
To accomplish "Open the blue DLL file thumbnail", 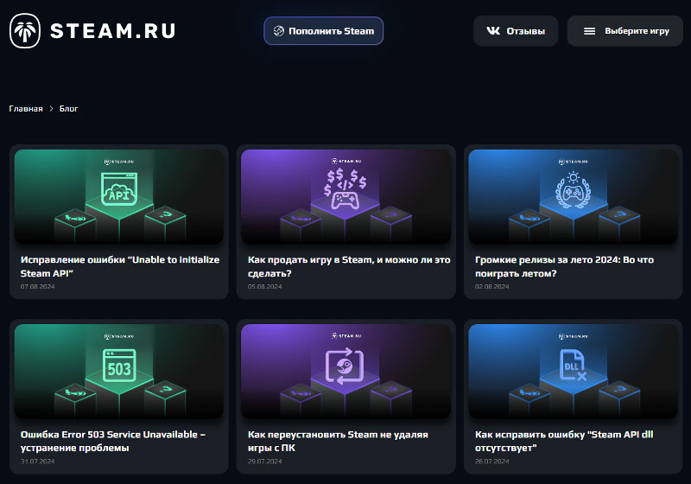I will (573, 371).
